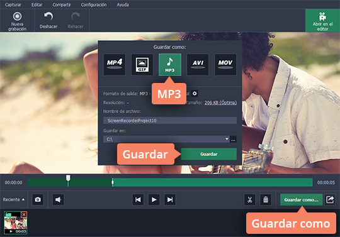
Task: Open the clip in the editor
Action: (322, 21)
